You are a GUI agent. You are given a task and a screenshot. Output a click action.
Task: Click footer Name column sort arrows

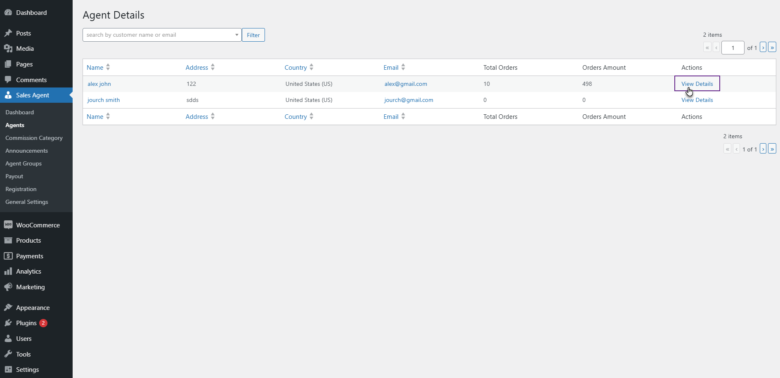108,116
